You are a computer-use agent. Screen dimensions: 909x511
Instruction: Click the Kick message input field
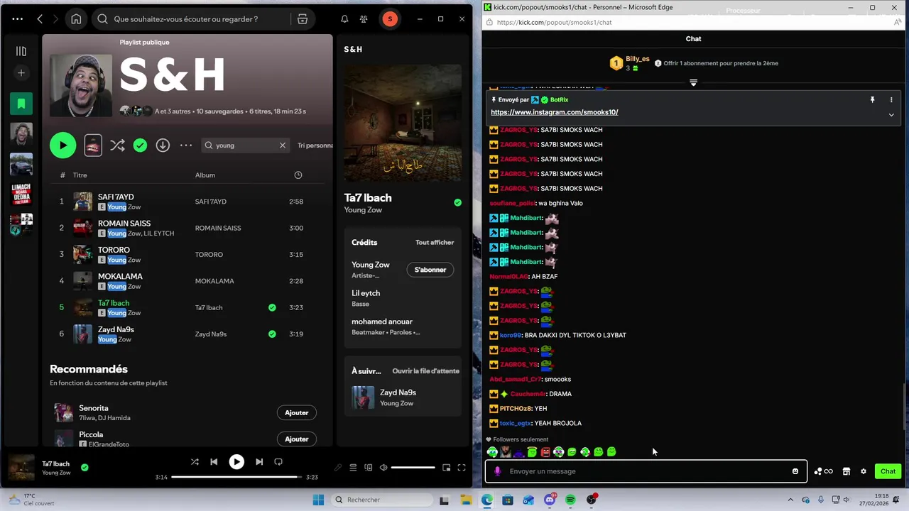646,471
